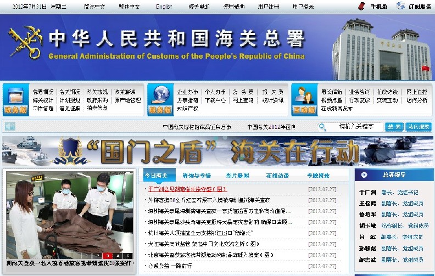This screenshot has height=276, width=435.
Task: Open the 北京海关 news headline
Action: [x=210, y=255]
